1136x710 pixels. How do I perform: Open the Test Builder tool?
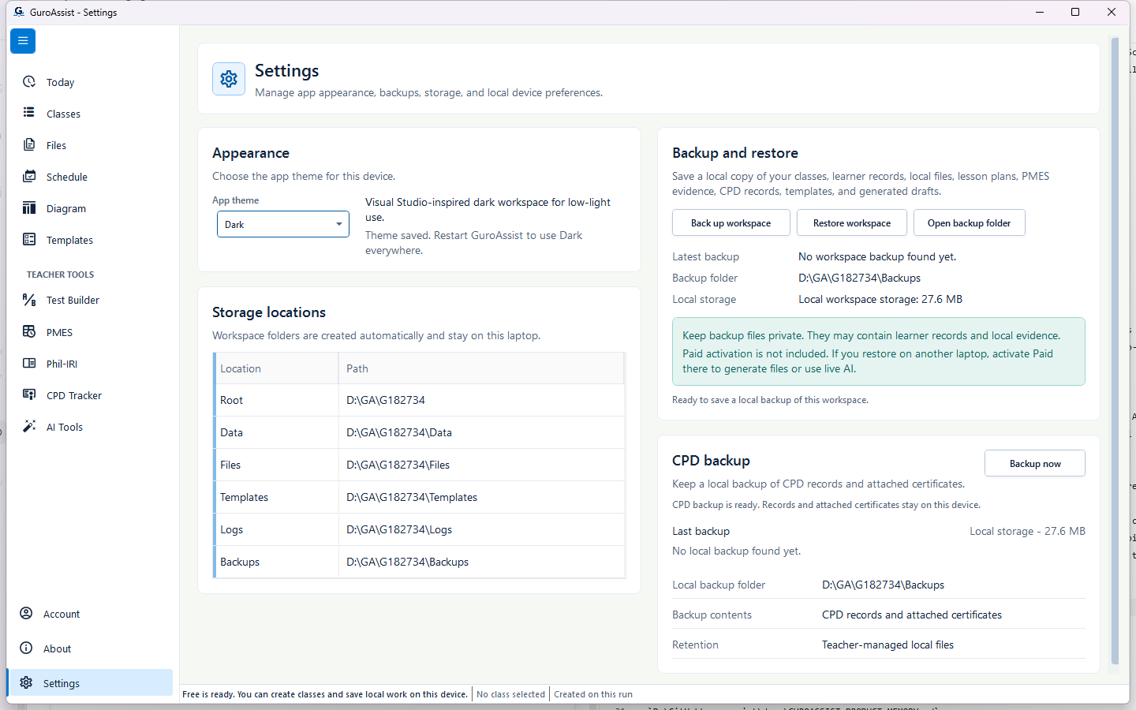coord(91,300)
